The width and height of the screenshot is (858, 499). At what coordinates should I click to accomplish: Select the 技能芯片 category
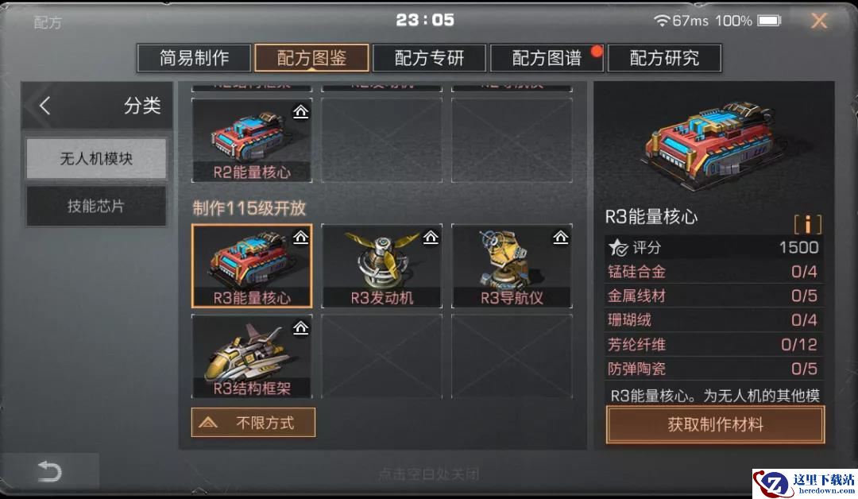click(x=96, y=207)
